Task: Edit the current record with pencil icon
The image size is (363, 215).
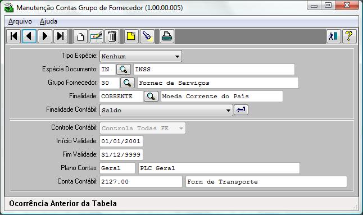Action: 96,36
